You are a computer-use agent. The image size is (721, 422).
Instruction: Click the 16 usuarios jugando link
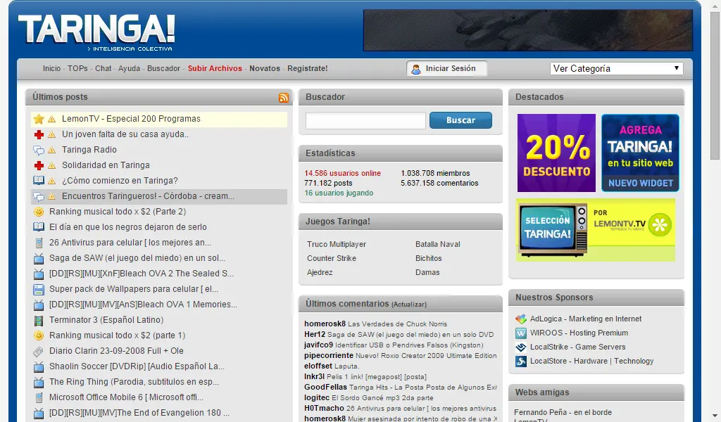point(339,193)
